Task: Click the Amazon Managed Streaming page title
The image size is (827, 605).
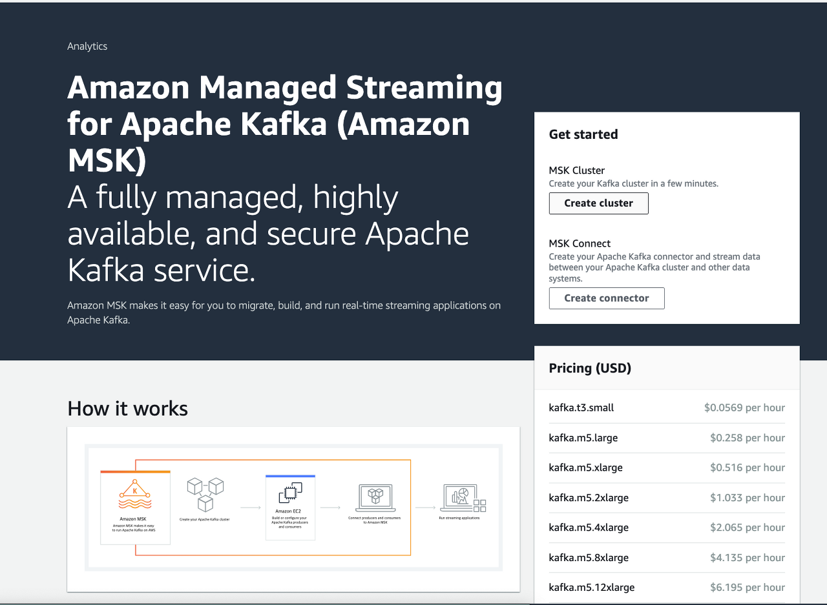Action: (285, 124)
